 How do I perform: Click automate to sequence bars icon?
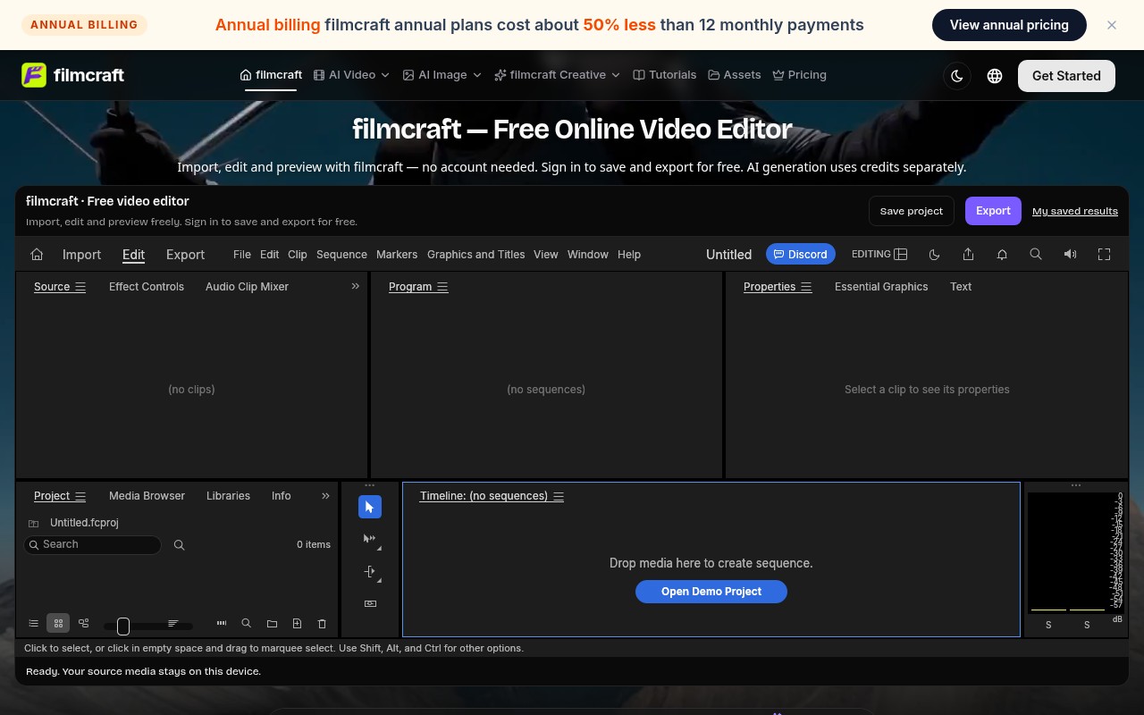tap(222, 623)
